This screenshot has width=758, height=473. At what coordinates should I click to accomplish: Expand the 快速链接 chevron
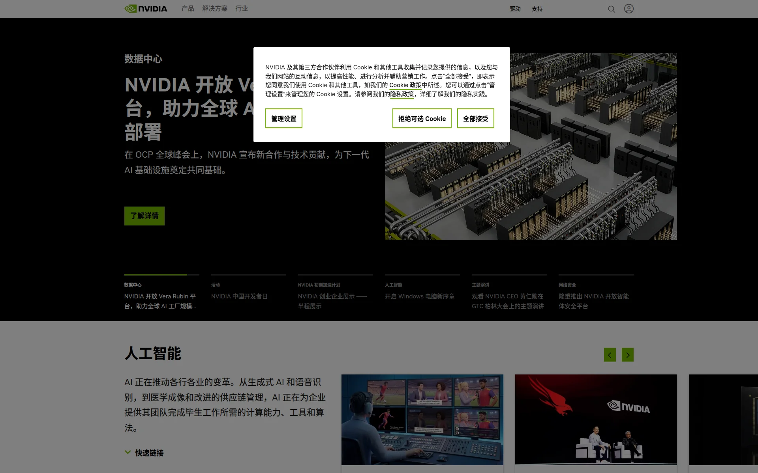128,453
